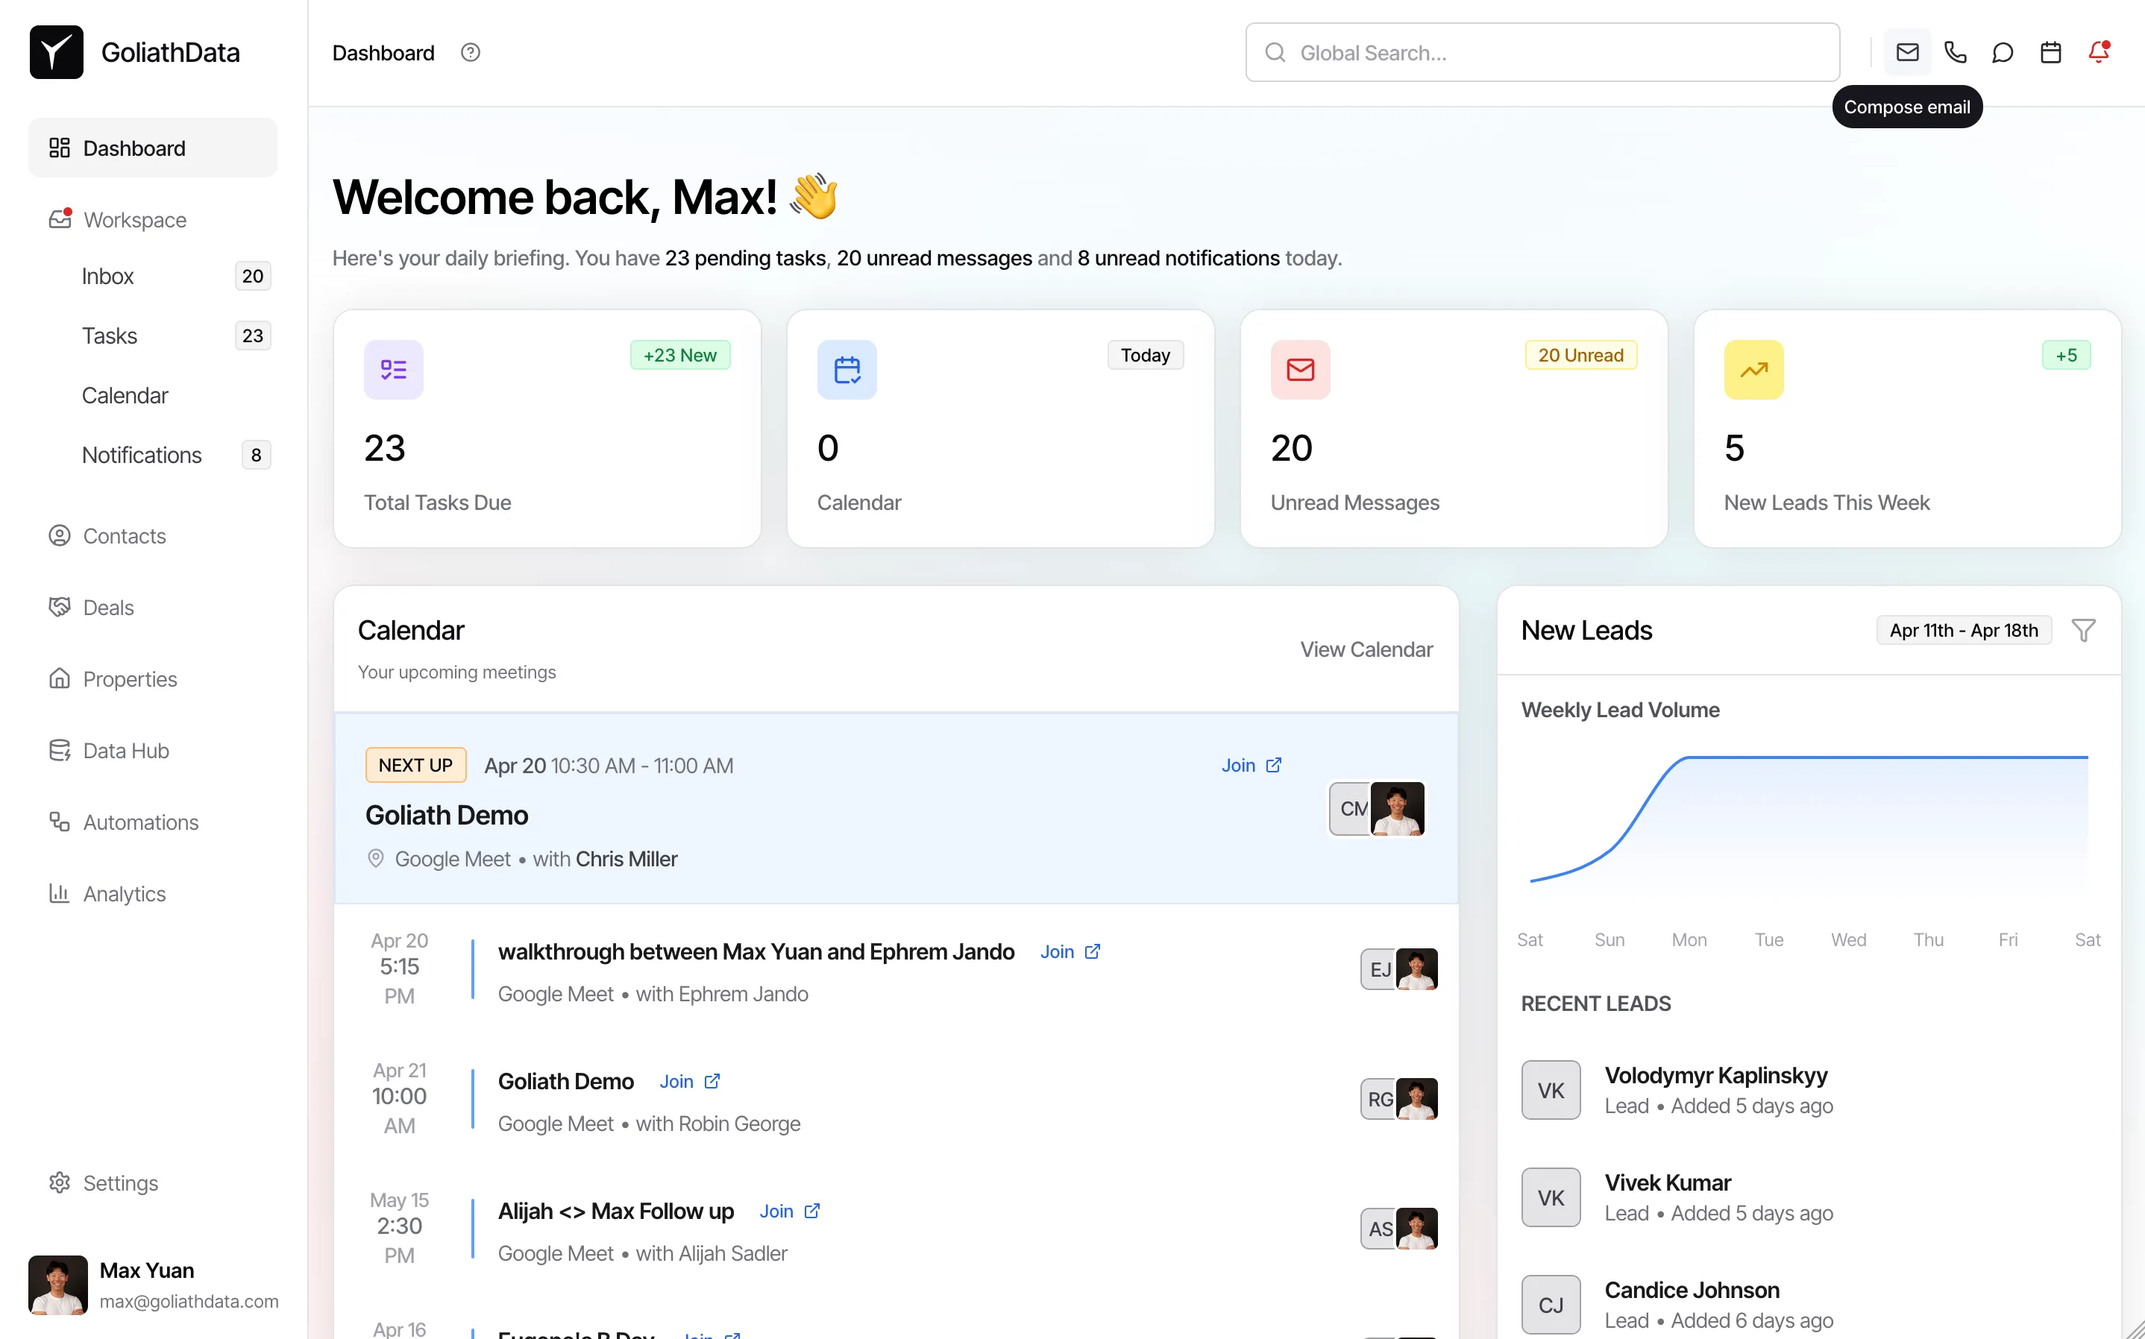Join the Goliath Demo meeting
The image size is (2145, 1339).
(x=1251, y=765)
